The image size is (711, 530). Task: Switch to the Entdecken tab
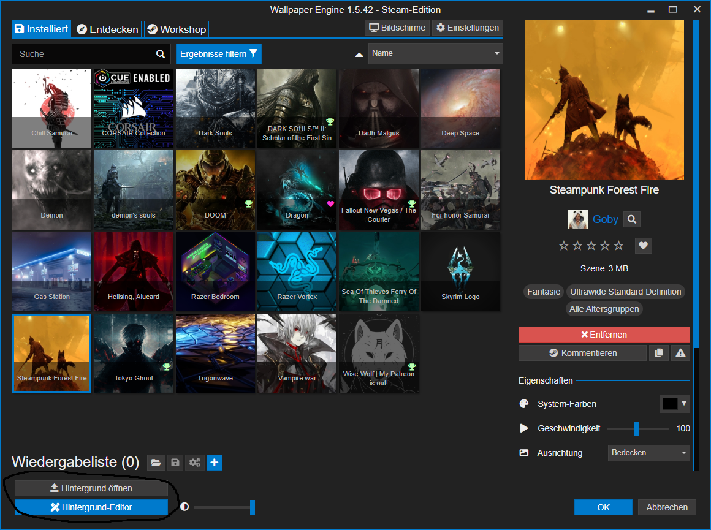107,29
